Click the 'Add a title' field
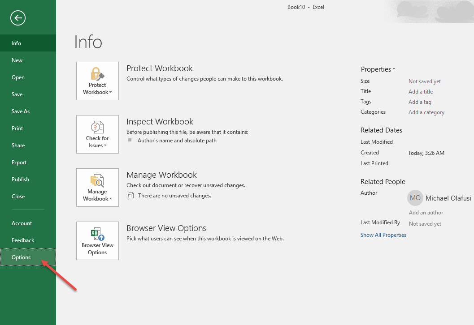 pos(421,91)
